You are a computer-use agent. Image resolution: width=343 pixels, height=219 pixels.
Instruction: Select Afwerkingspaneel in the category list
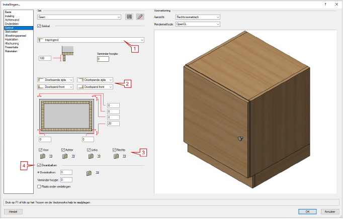(x=19, y=36)
